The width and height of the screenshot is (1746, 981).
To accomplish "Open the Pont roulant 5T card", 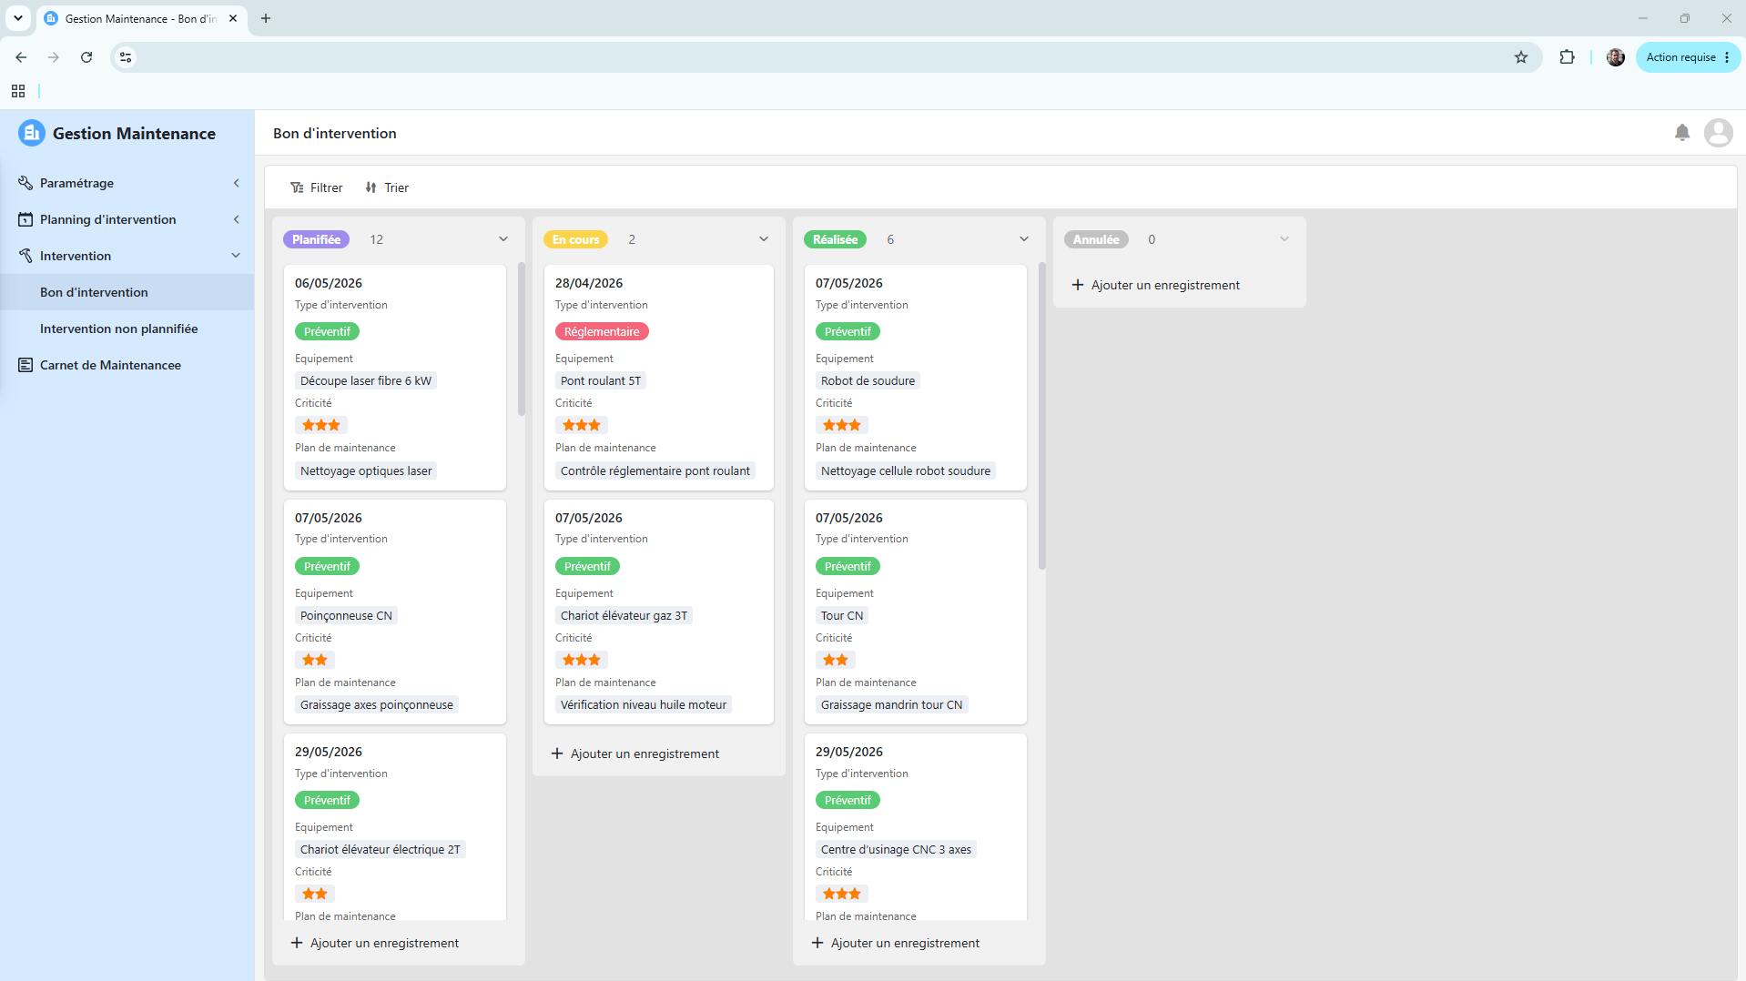I will [x=659, y=378].
